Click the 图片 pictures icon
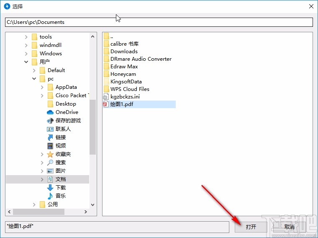The image size is (318, 238). 50,171
